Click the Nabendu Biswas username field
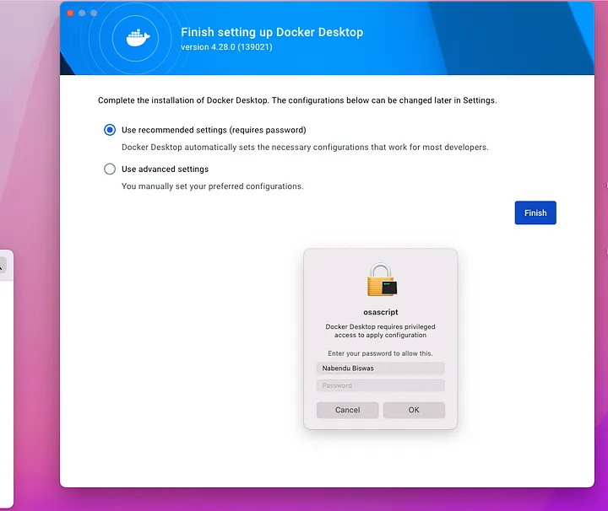This screenshot has width=608, height=511. coord(380,368)
